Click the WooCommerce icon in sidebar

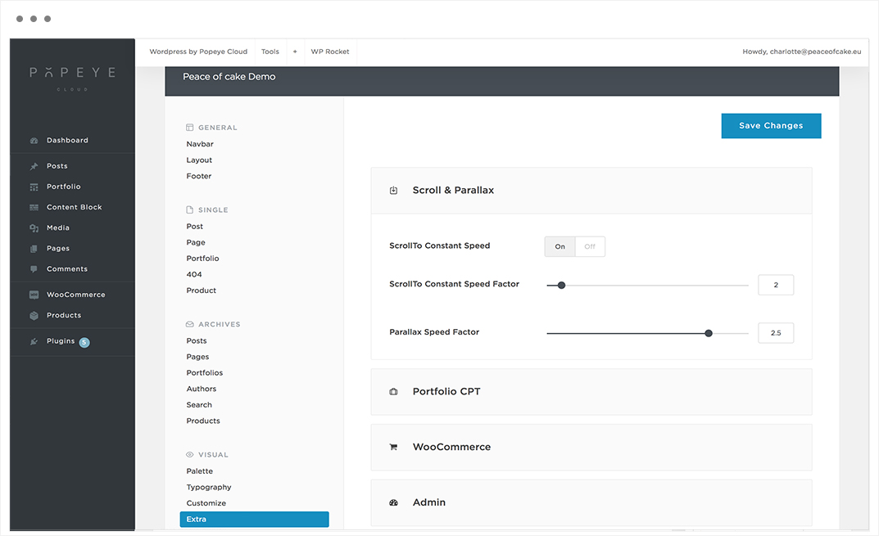coord(34,295)
